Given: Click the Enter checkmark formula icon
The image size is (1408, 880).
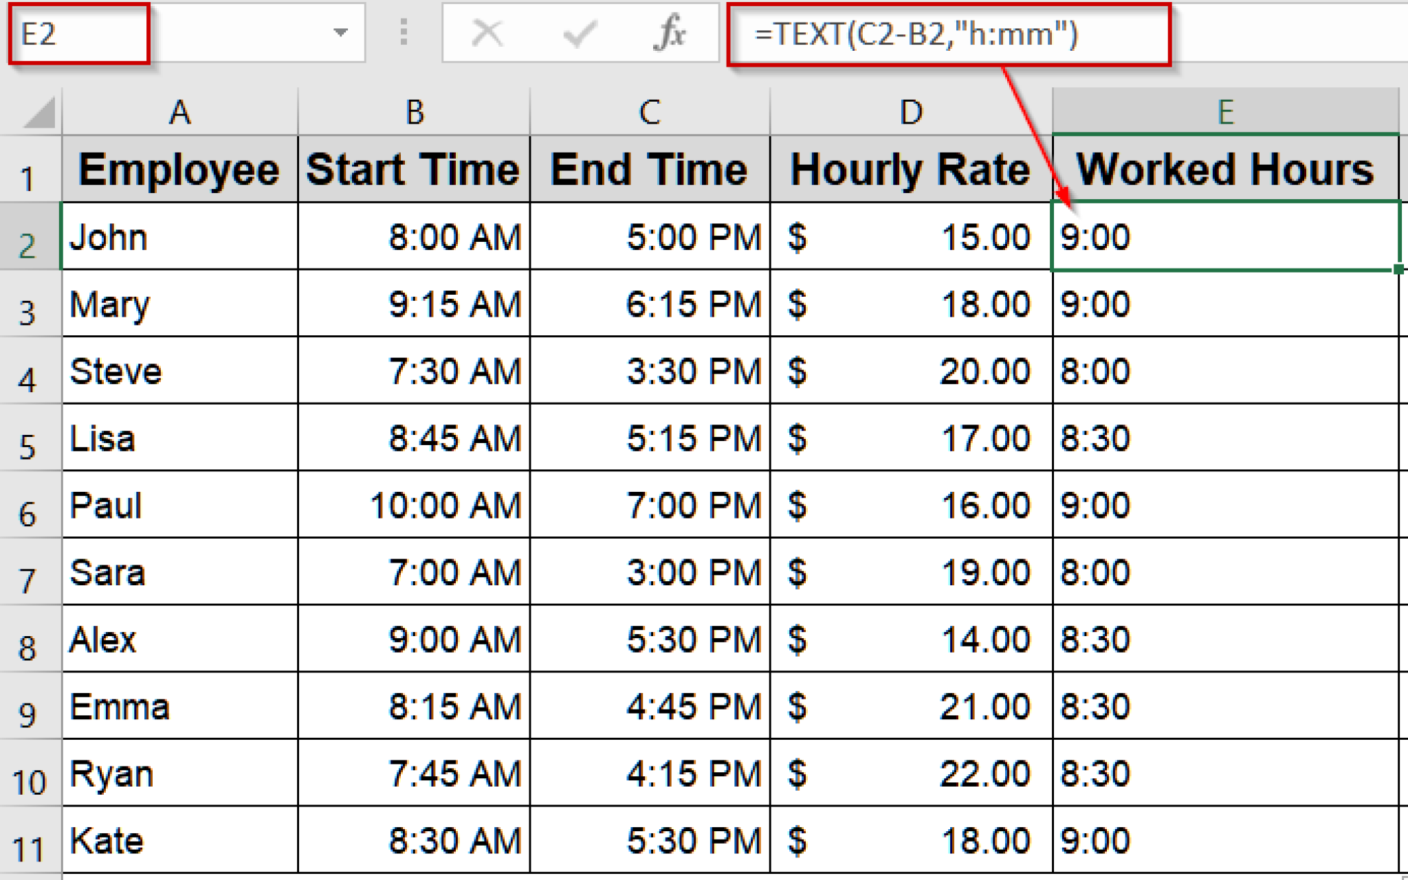Looking at the screenshot, I should coord(579,33).
